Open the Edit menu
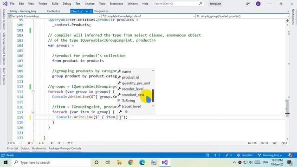 (21, 4)
